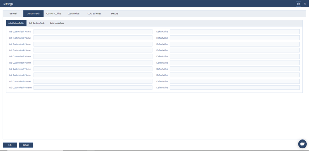
Task: Select DefaultValue field for Customfield8
Action: coord(234,75)
